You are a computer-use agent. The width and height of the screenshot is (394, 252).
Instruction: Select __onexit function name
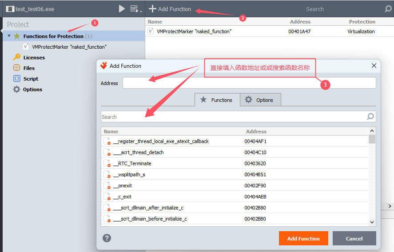[122, 186]
